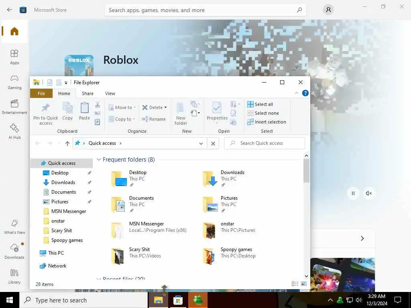Screen dimensions: 411x308
Task: Open the File tab in File Explorer
Action: 41,93
